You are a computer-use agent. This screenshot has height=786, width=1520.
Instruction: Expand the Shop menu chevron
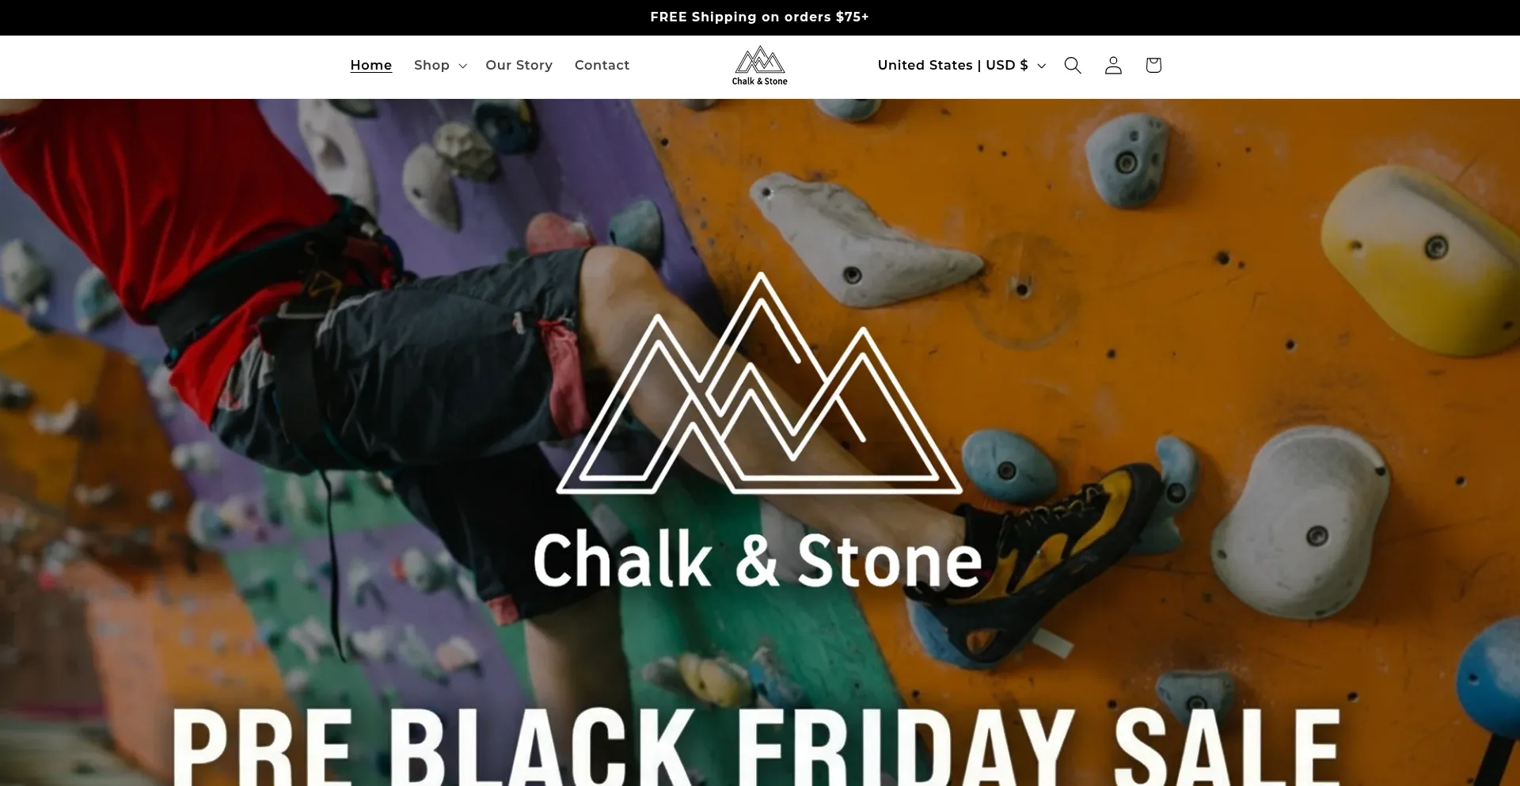(463, 66)
